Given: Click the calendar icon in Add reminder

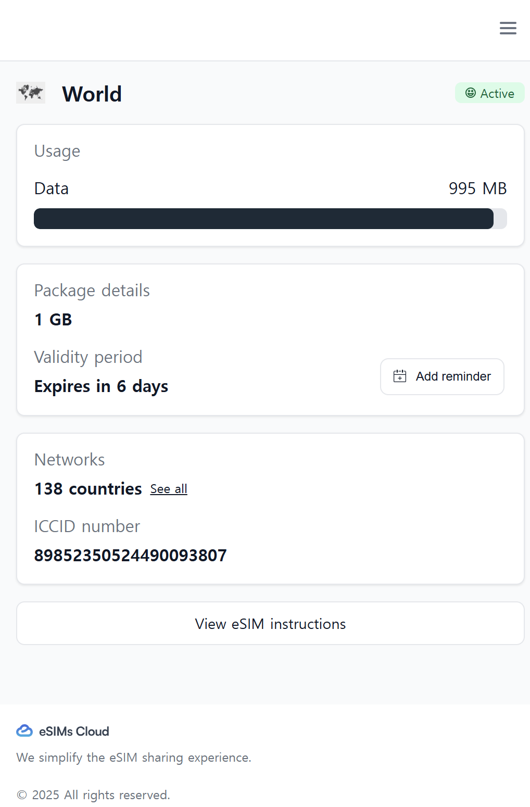Looking at the screenshot, I should tap(400, 376).
